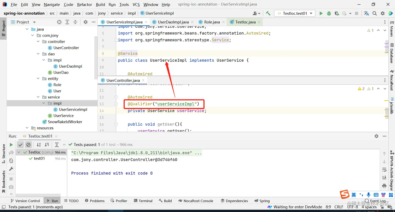Collapse the com.jony package node

33,36
